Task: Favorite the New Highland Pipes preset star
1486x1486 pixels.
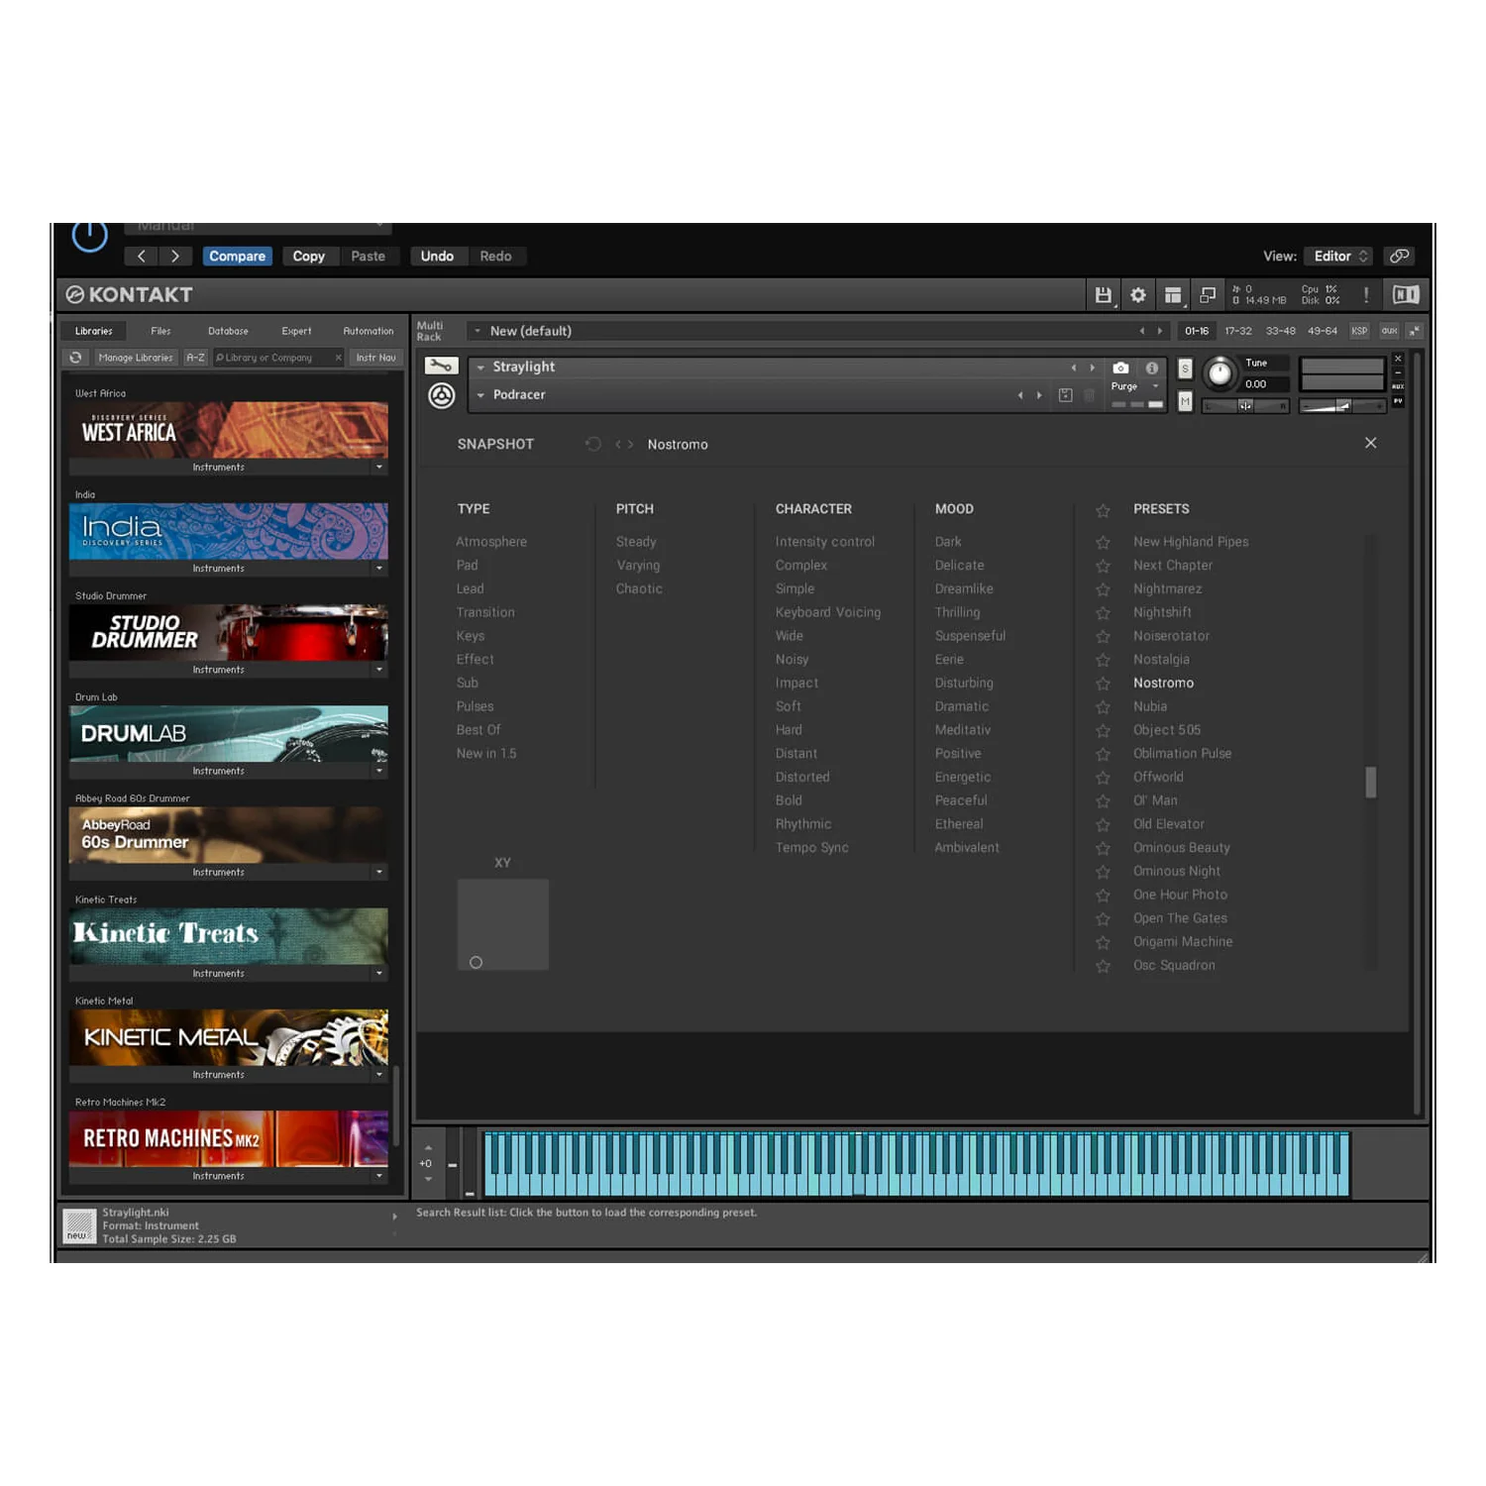Action: coord(1103,543)
